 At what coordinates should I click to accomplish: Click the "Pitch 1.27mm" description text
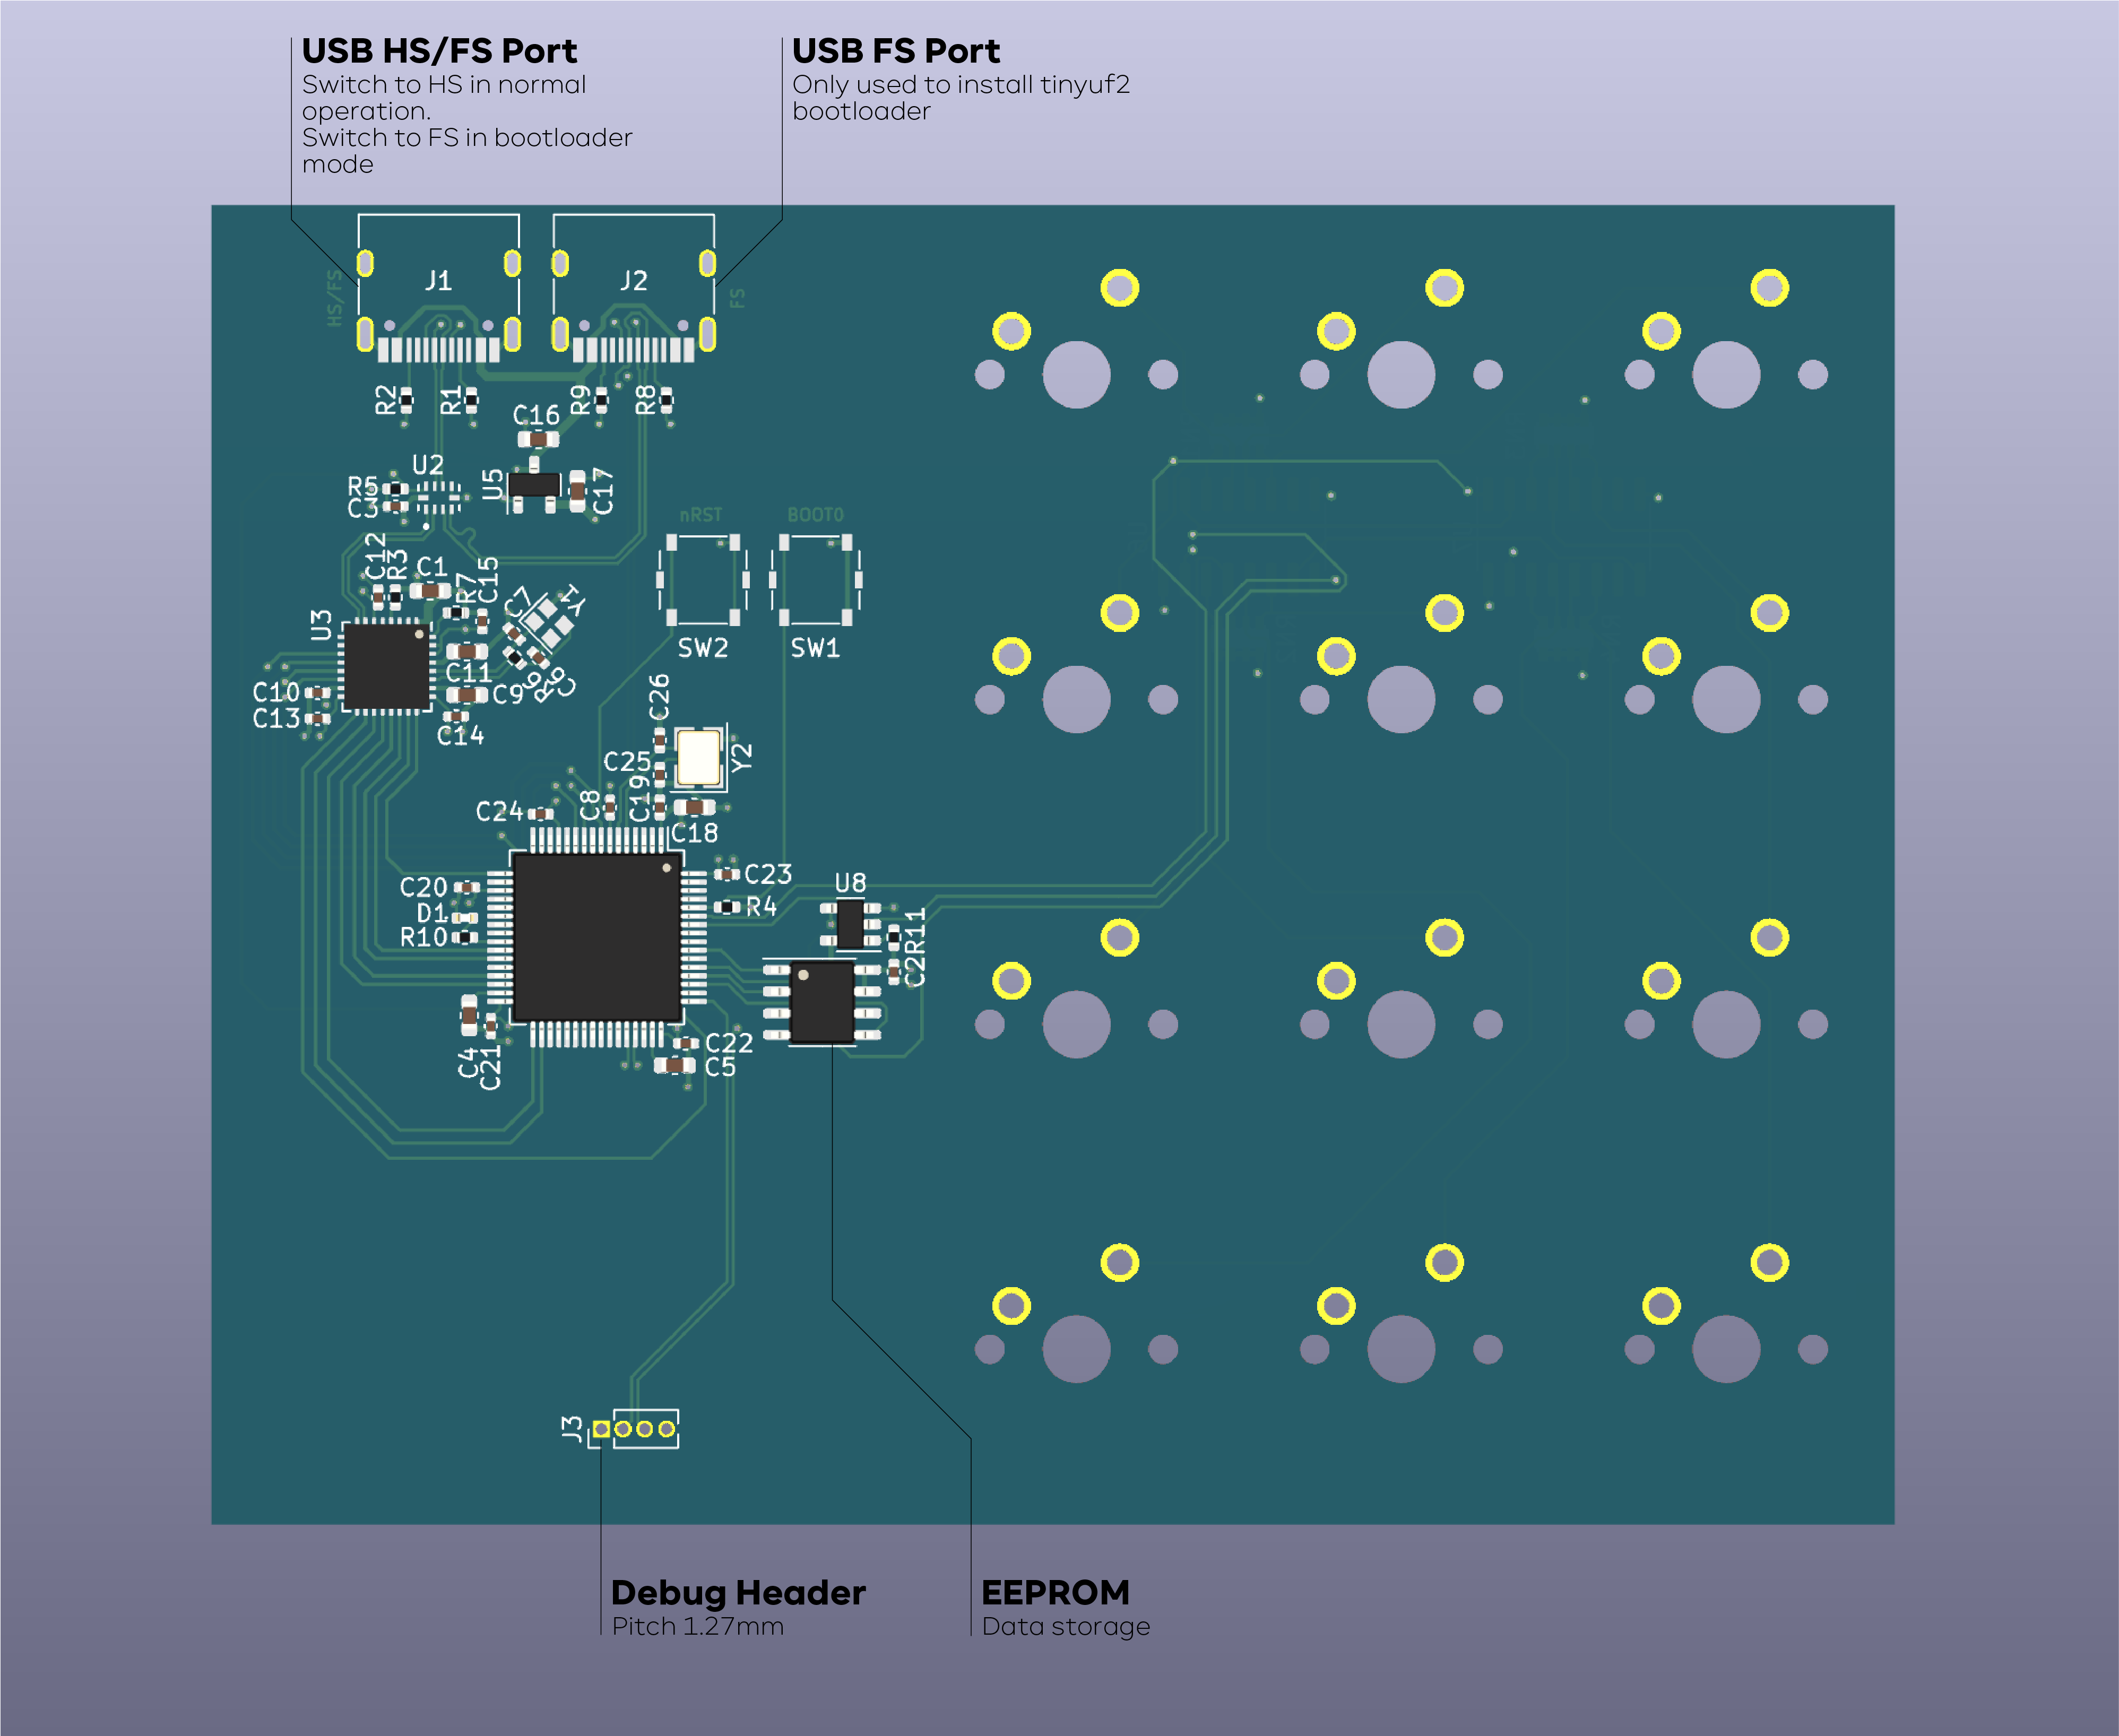(x=698, y=1627)
